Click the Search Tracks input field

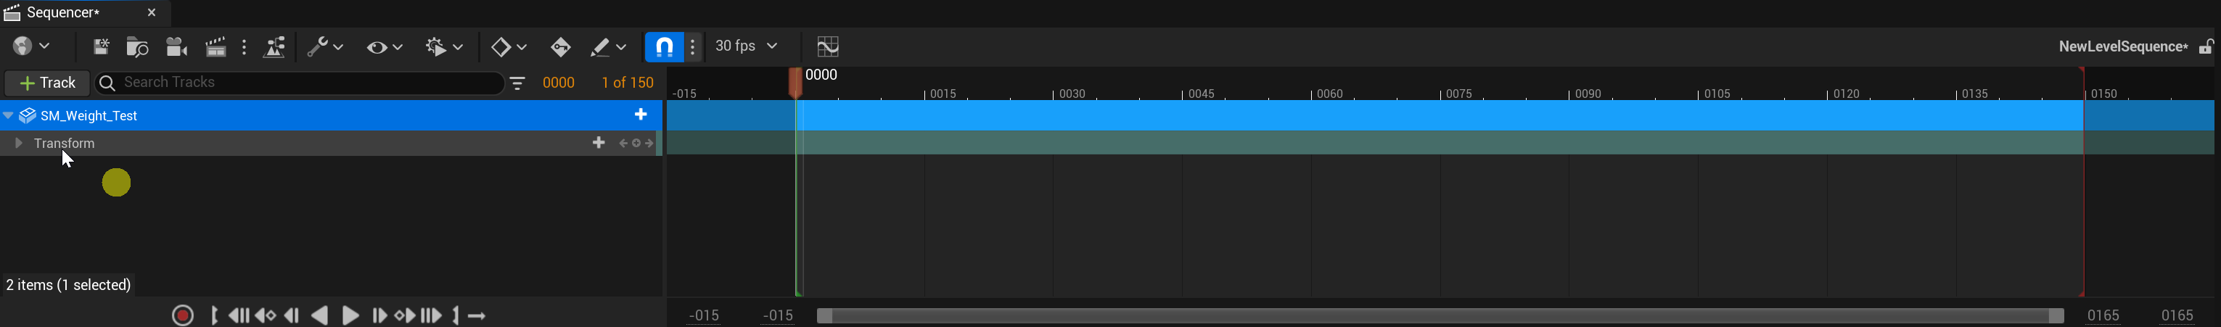pos(302,83)
